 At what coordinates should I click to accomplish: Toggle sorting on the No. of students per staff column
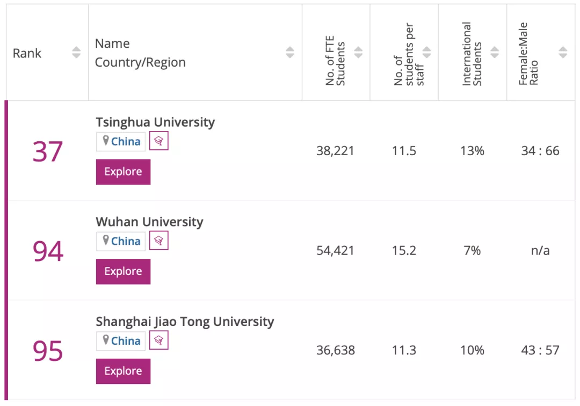[426, 53]
